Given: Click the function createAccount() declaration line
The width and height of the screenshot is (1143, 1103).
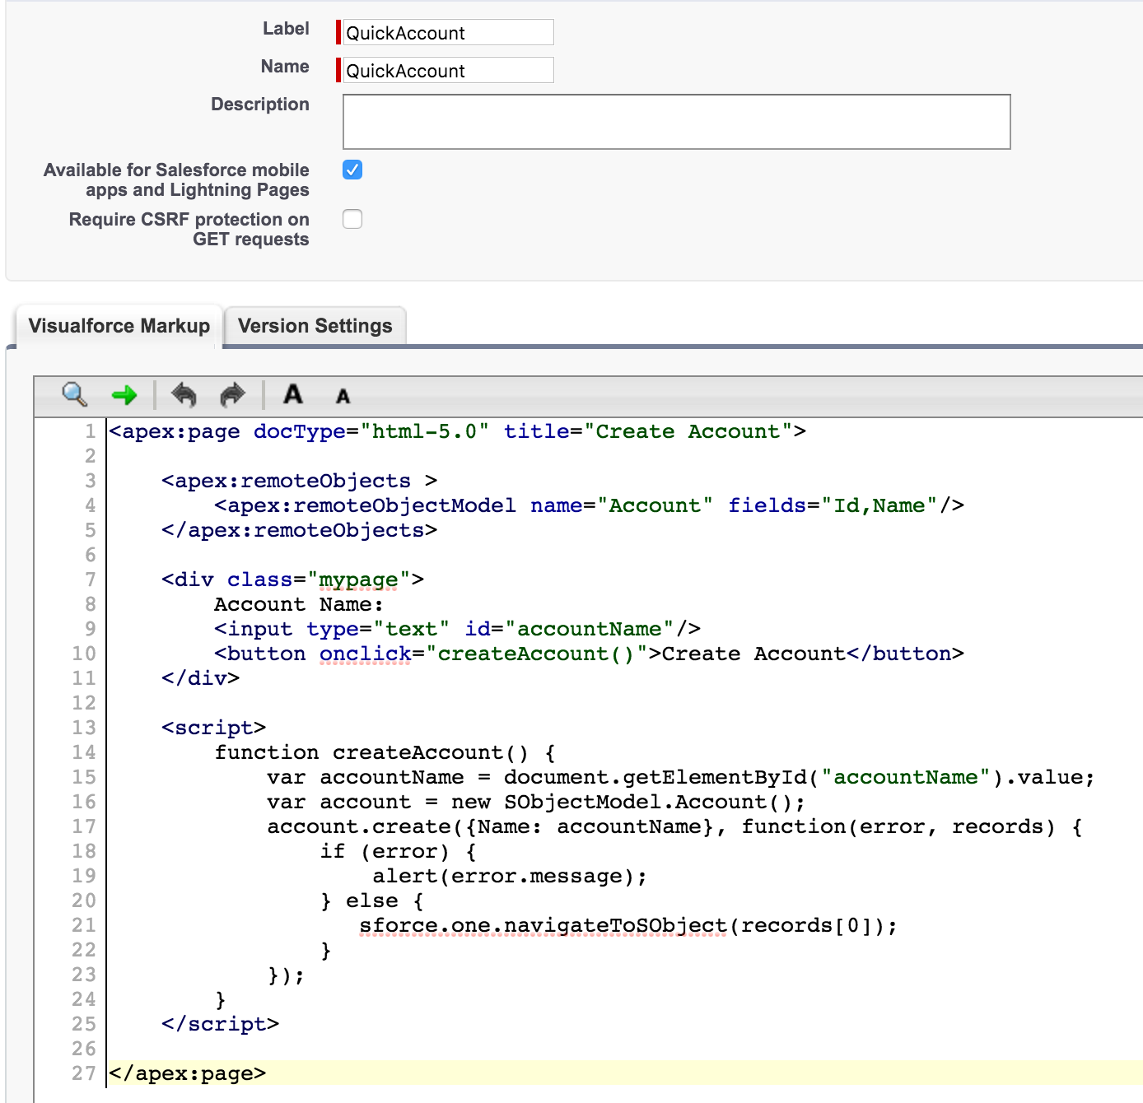Looking at the screenshot, I should coord(384,752).
